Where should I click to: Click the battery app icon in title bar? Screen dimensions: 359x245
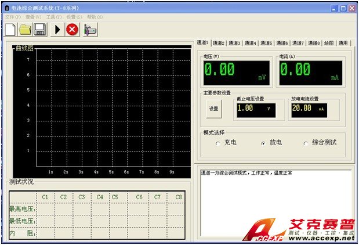[6, 9]
